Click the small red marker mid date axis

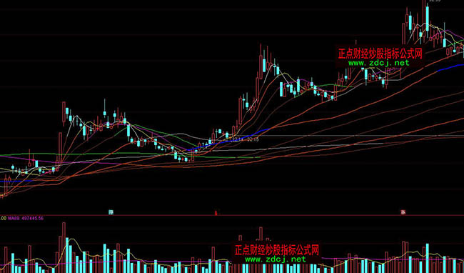pos(216,212)
